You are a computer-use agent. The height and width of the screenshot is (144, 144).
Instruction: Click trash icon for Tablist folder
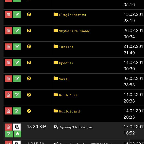pyautogui.click(x=8, y=47)
